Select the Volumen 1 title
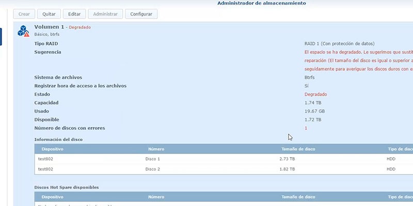Screen dimensions: 413x206 tap(49, 27)
